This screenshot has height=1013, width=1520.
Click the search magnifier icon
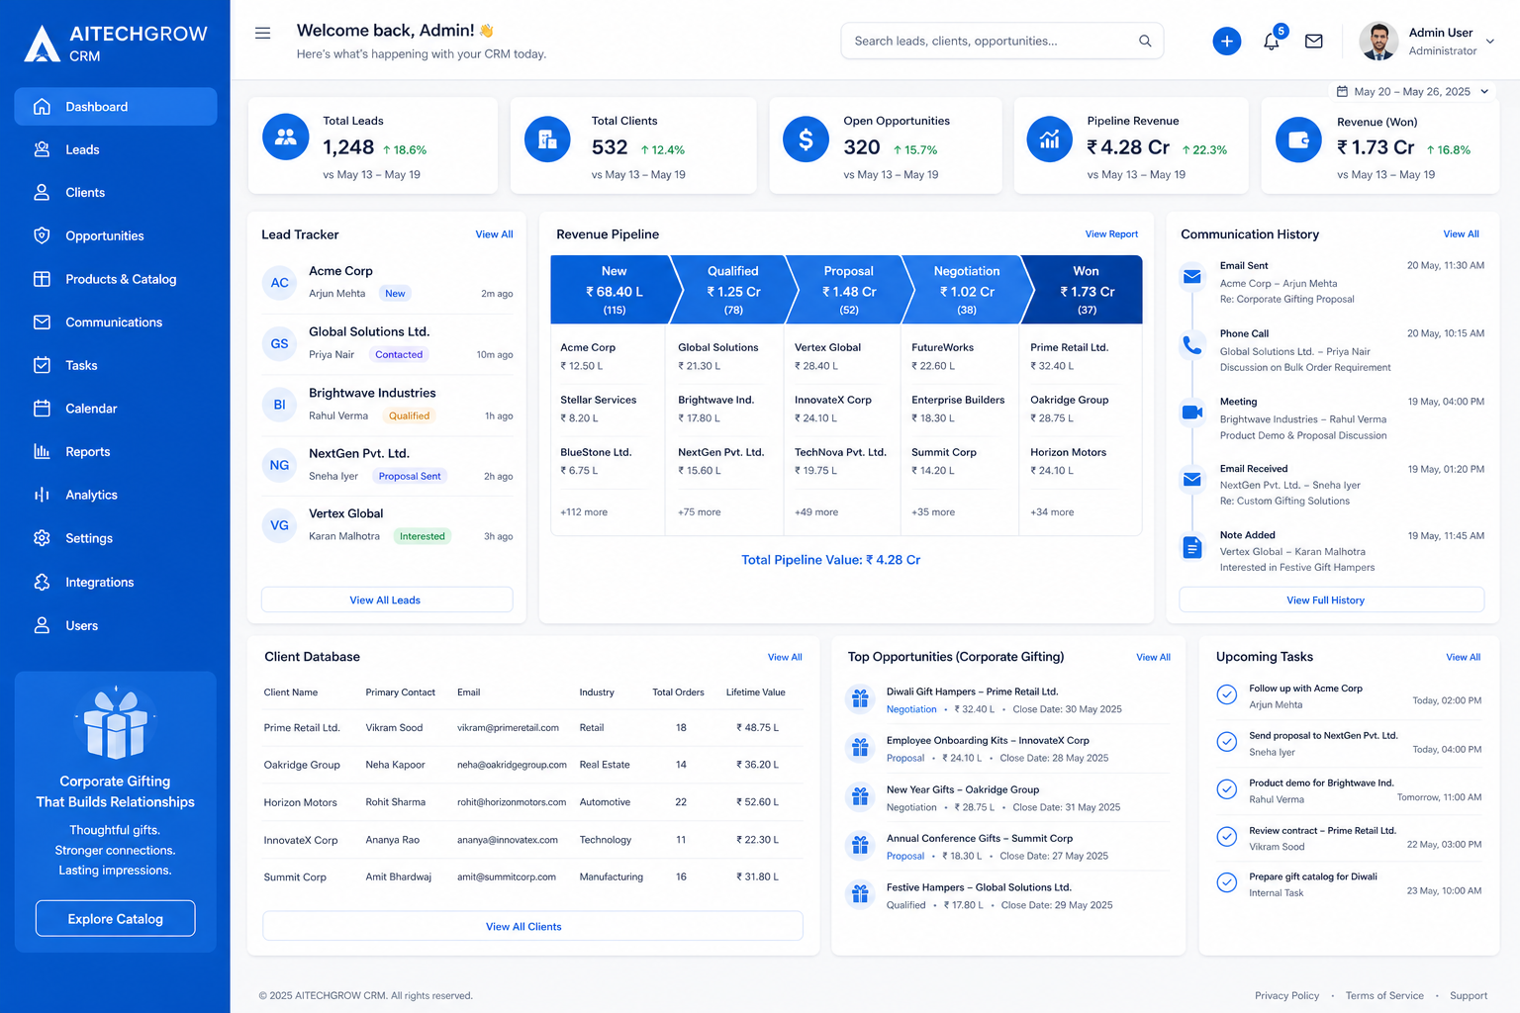tap(1145, 41)
